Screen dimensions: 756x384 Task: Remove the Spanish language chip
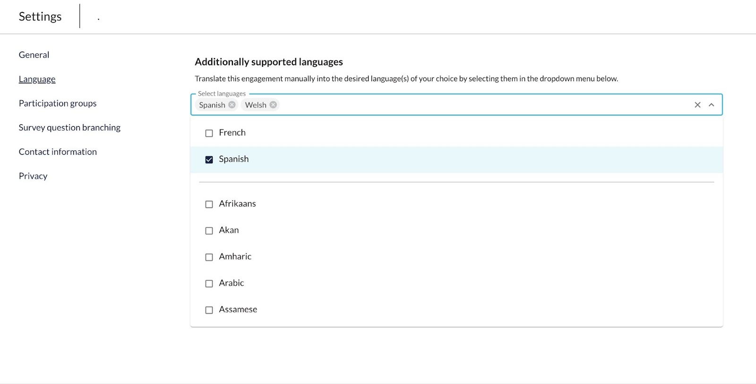[x=232, y=105]
